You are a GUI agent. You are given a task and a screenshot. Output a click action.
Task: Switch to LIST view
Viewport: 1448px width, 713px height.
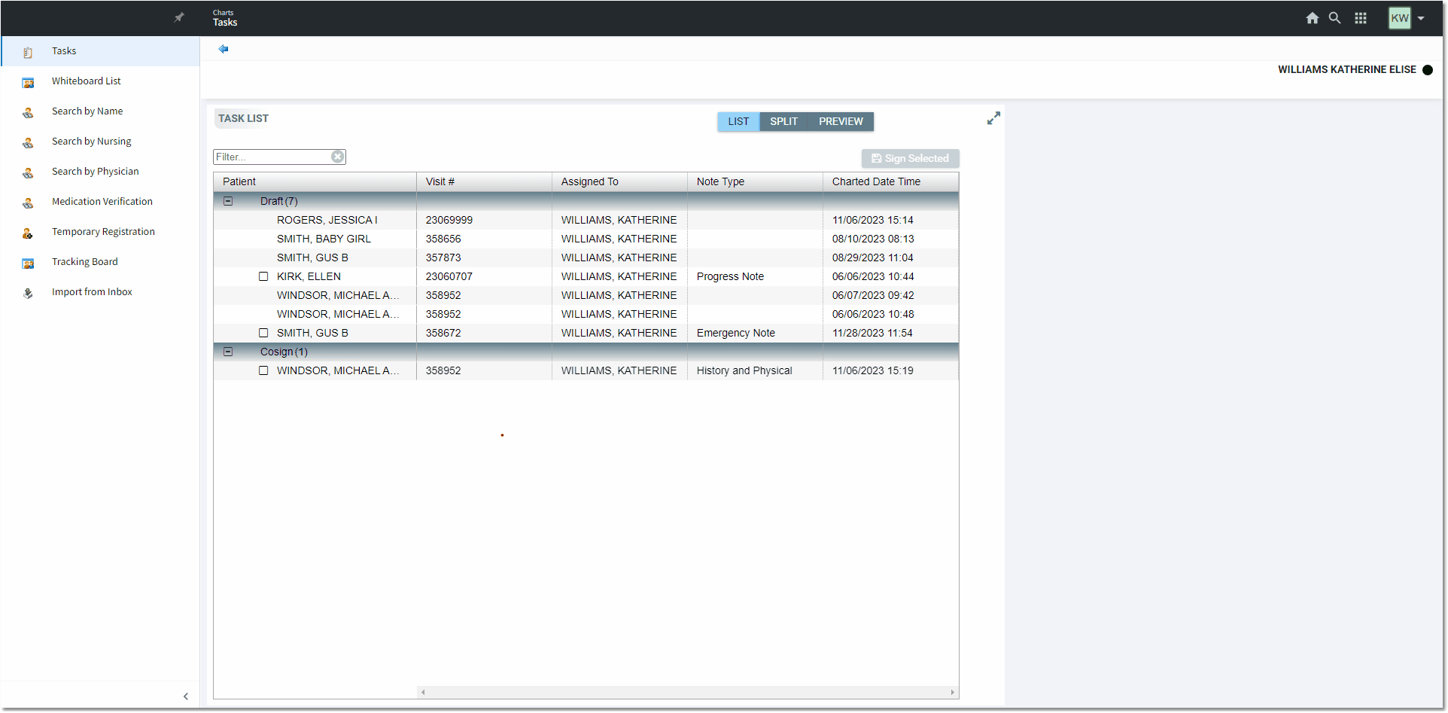[x=738, y=121]
